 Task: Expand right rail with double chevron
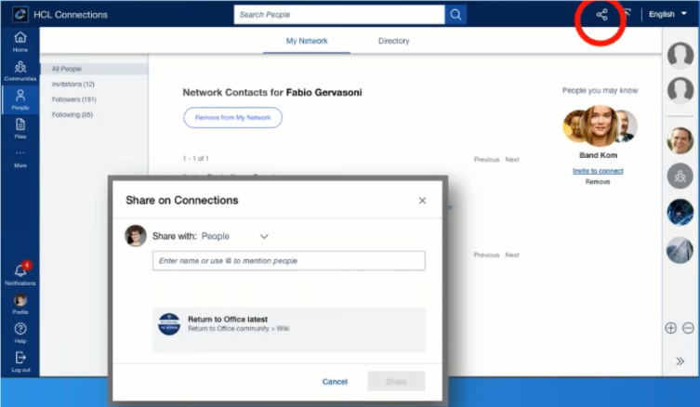tap(680, 361)
